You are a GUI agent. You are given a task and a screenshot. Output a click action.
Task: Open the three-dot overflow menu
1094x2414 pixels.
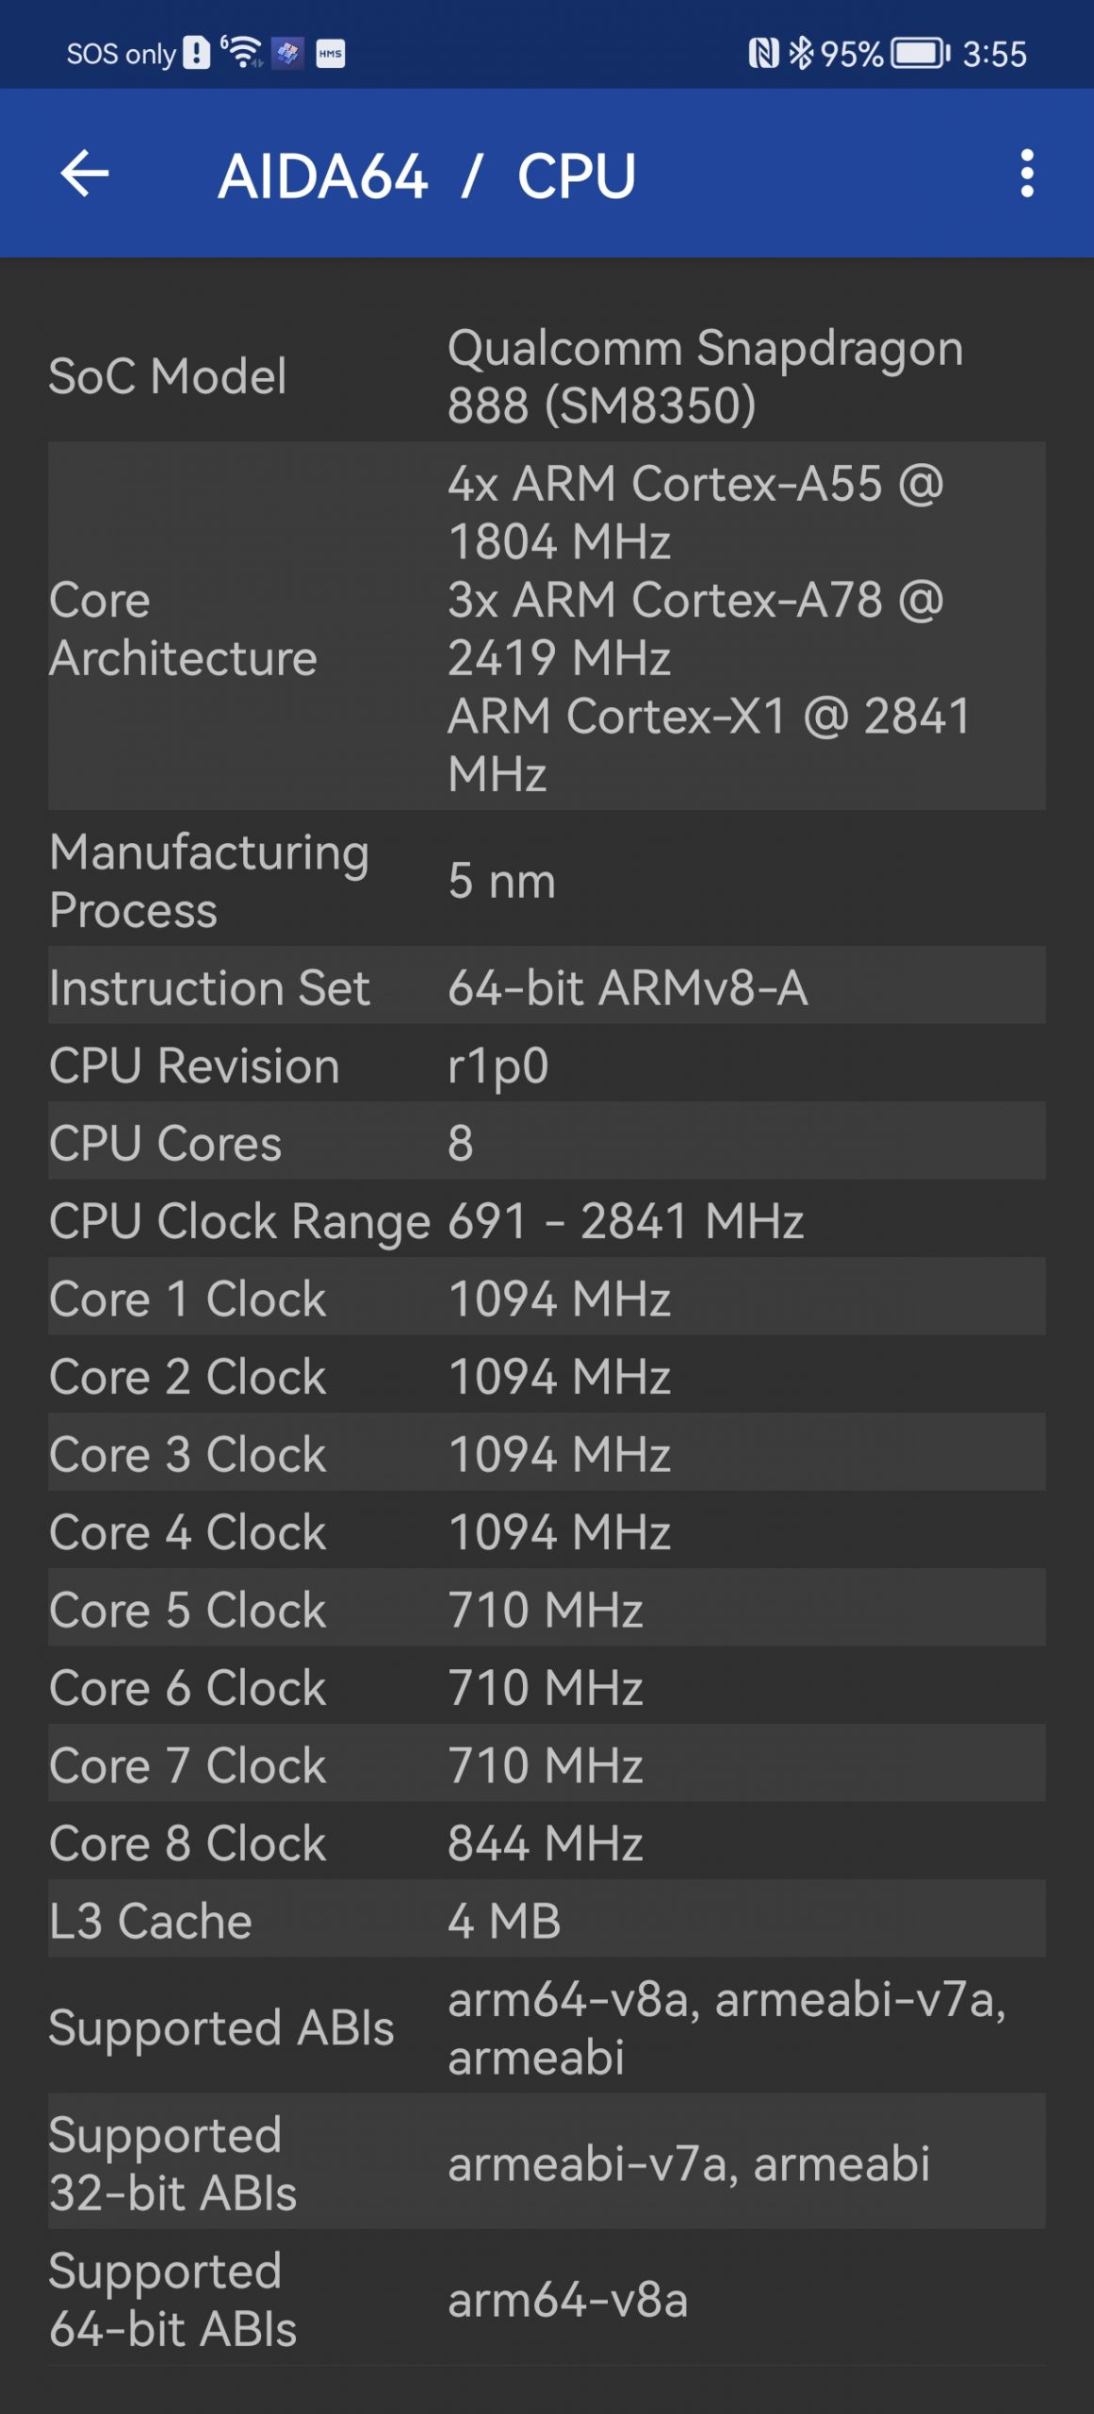pos(1026,174)
